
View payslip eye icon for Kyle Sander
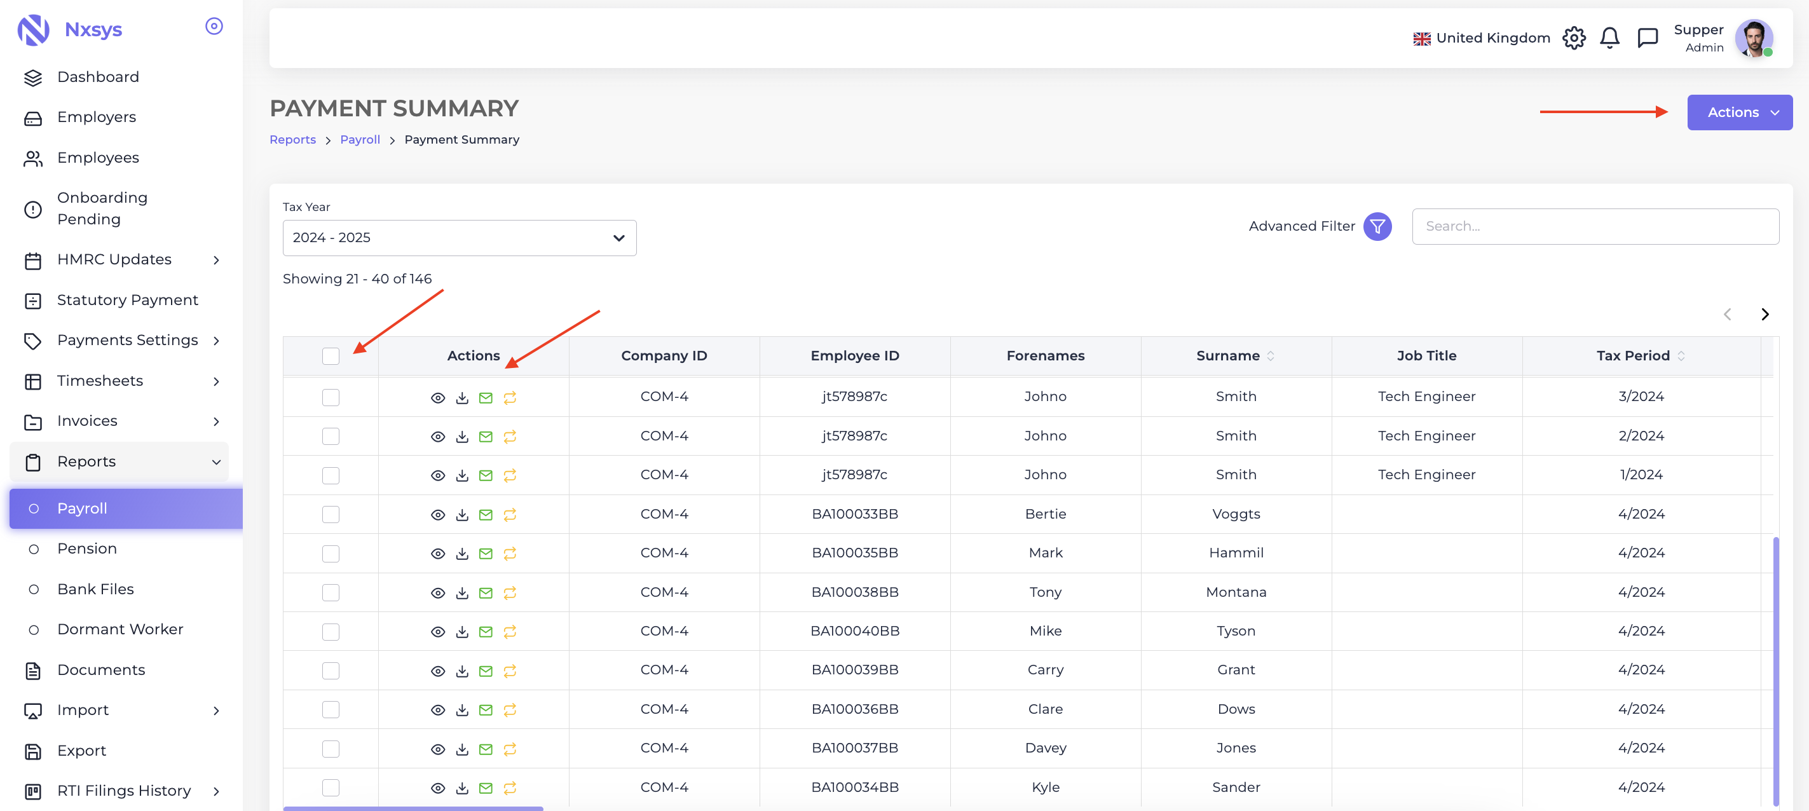[x=437, y=789]
